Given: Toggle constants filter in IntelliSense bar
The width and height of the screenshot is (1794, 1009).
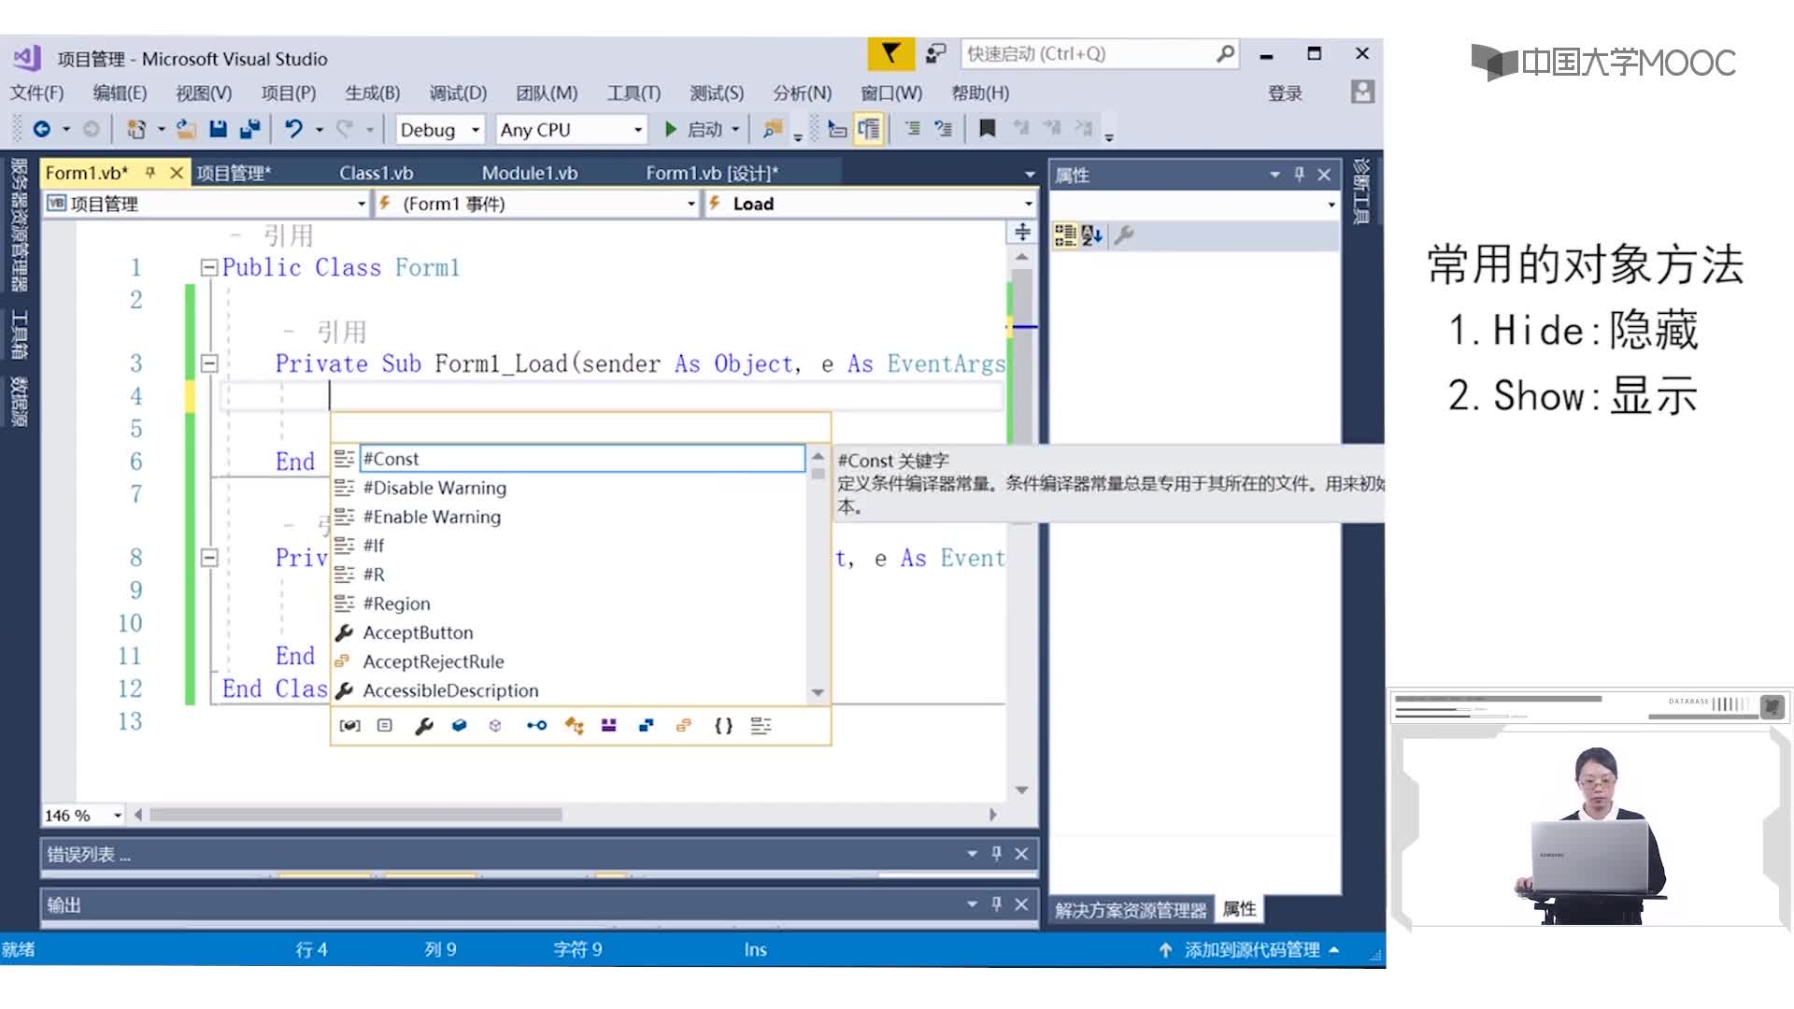Looking at the screenshot, I should pos(385,726).
